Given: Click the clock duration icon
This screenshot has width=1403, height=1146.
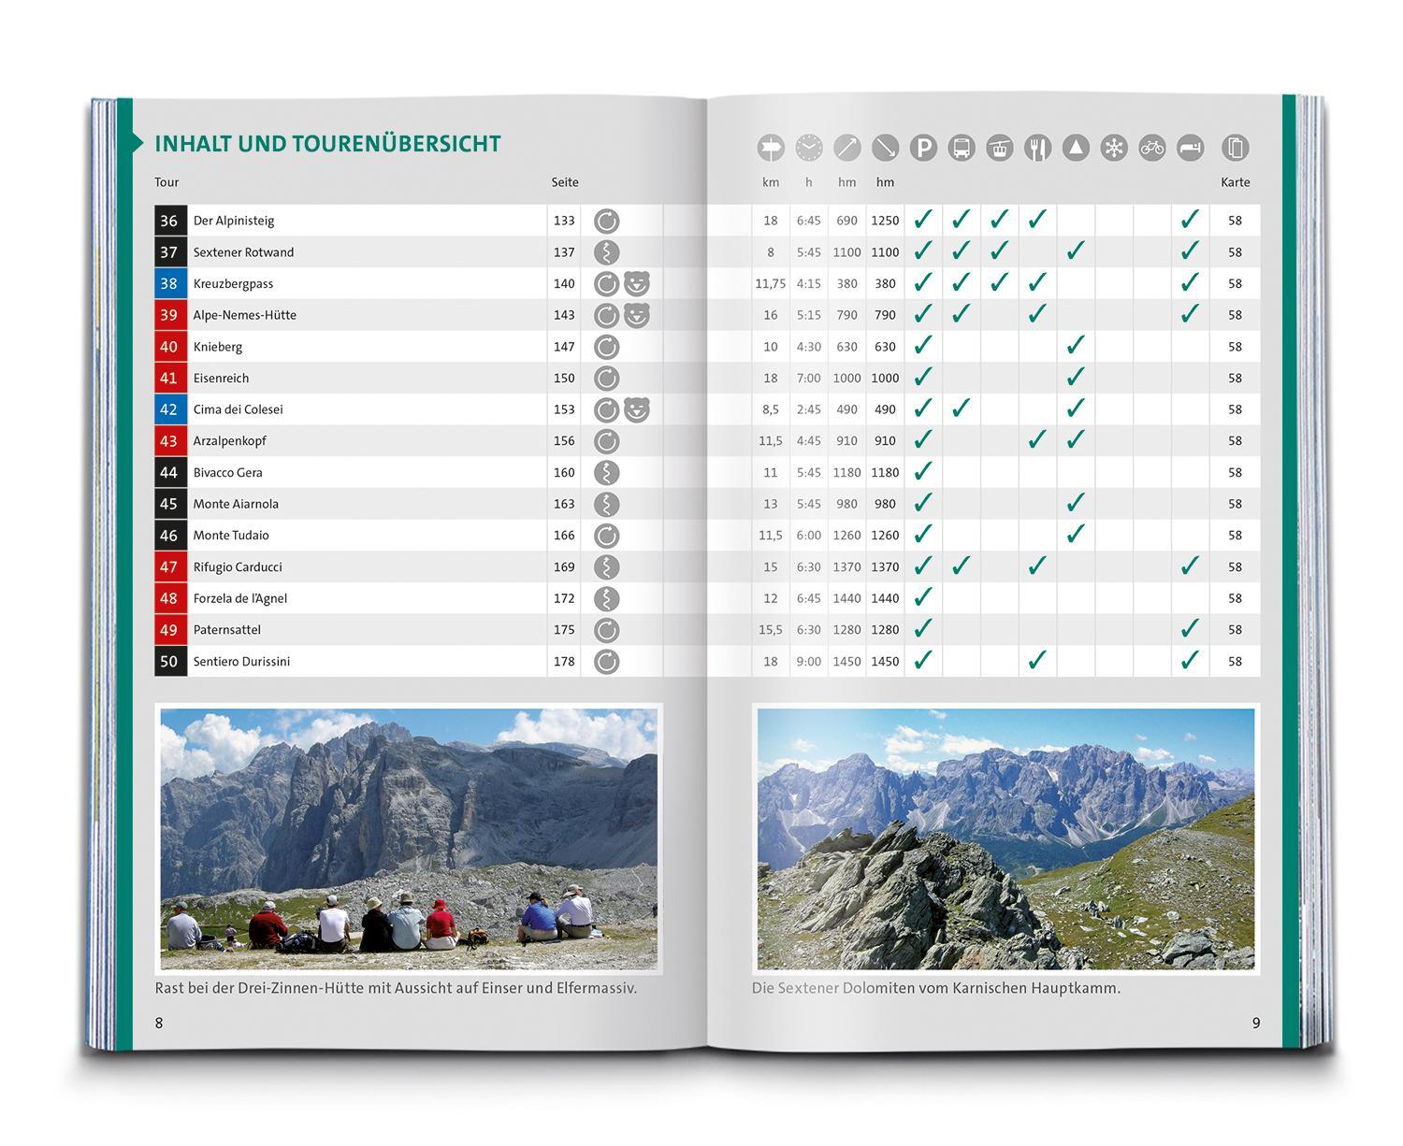Looking at the screenshot, I should pos(809,148).
